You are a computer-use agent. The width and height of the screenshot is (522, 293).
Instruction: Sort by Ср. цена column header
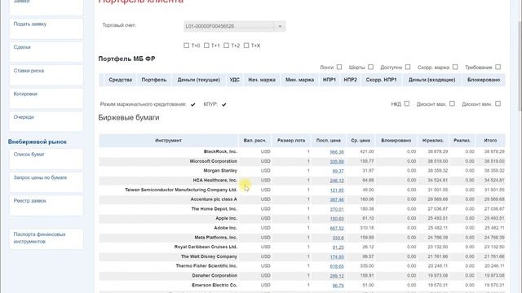click(x=361, y=141)
